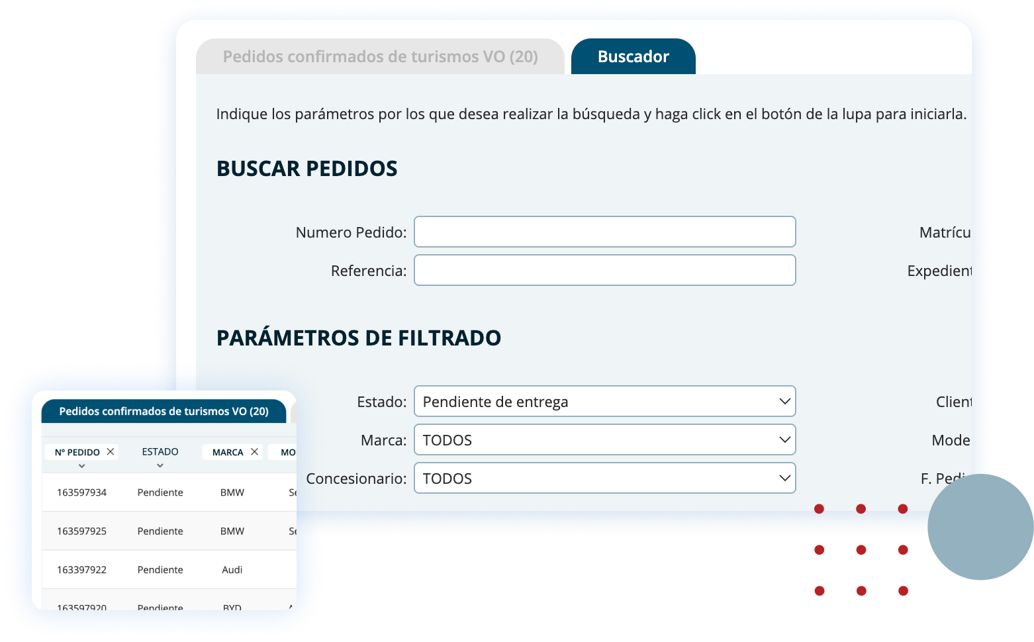
Task: Clear the MARCA column filter with X
Action: point(254,452)
